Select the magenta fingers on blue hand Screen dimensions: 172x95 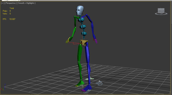(x=96, y=41)
